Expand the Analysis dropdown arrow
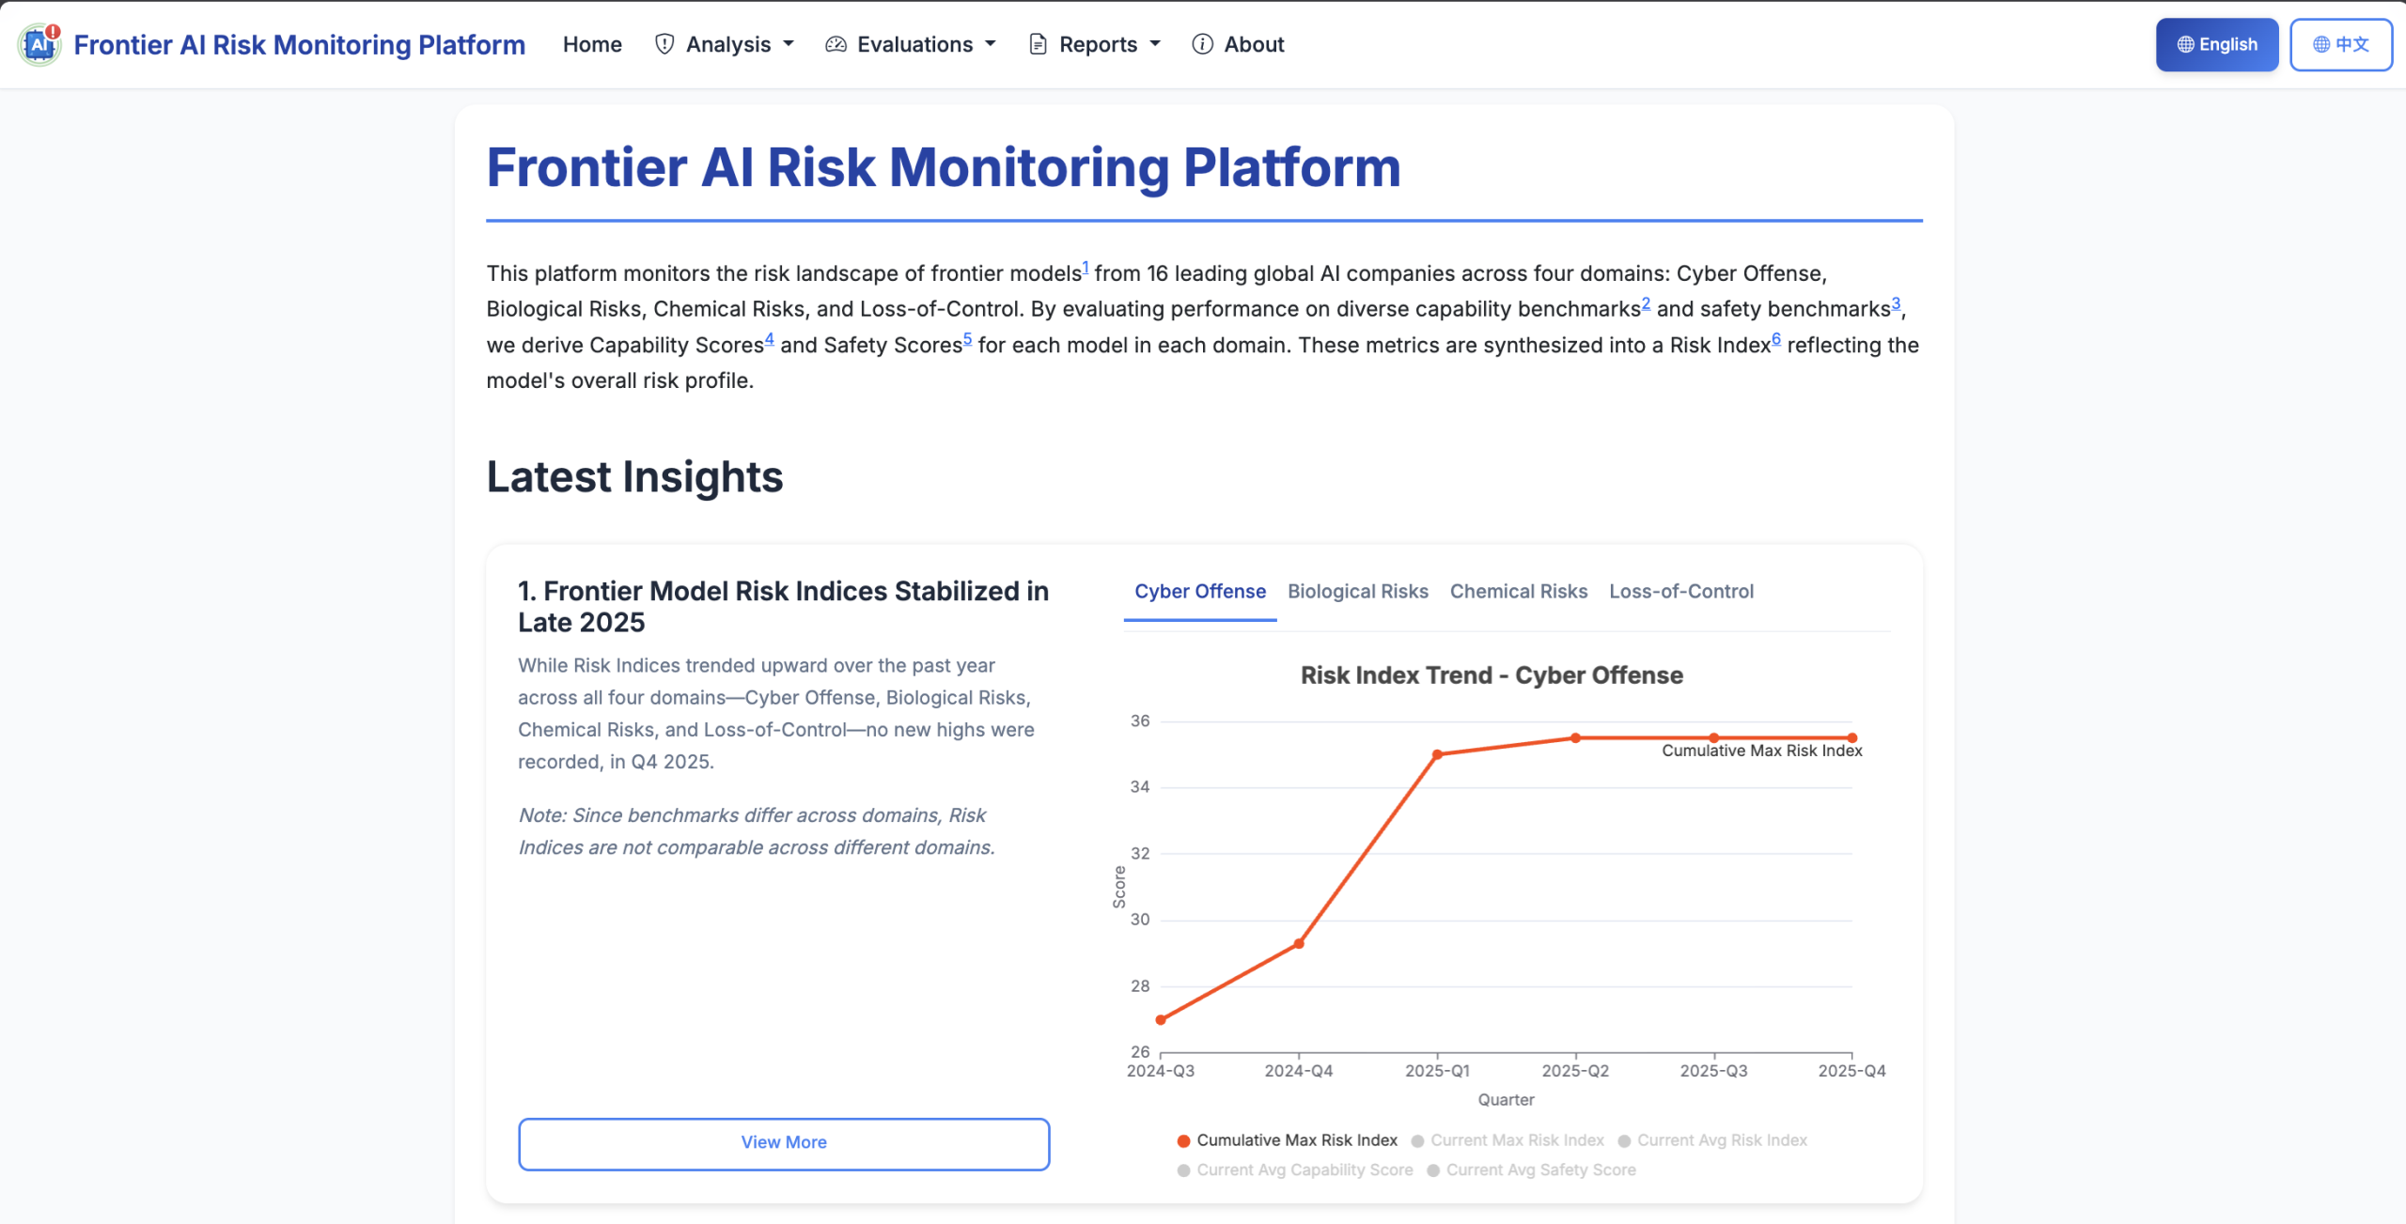The image size is (2406, 1224). [789, 44]
